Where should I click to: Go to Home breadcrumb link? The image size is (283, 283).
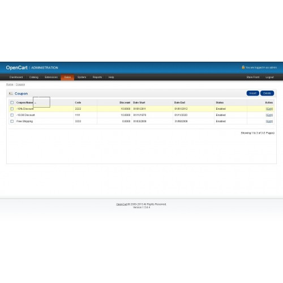pyautogui.click(x=10, y=84)
